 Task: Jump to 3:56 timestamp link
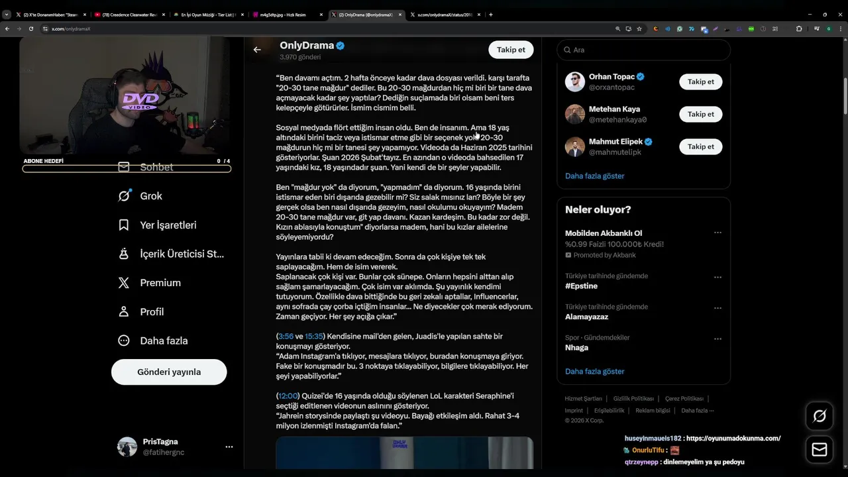(x=286, y=337)
